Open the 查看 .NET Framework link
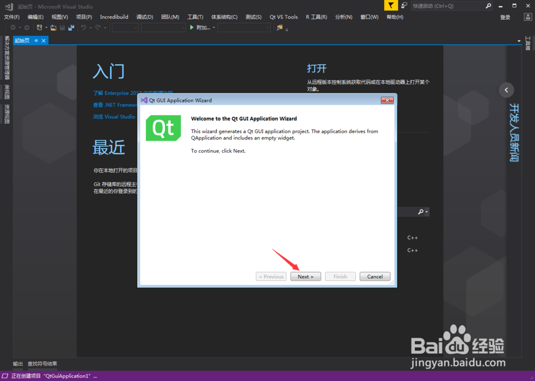The image size is (535, 381). 116,105
